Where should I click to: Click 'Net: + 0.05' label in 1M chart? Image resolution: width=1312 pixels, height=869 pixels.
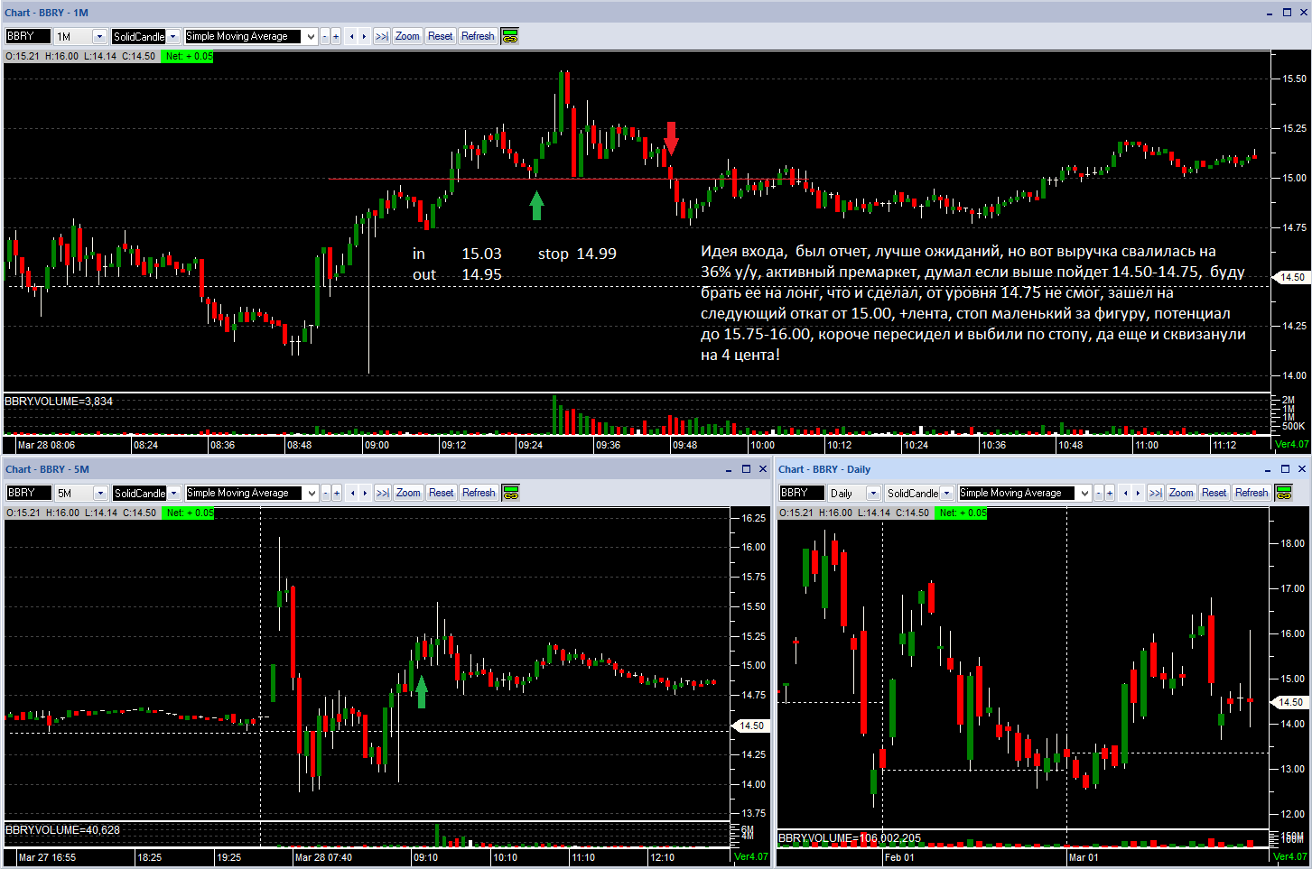188,56
